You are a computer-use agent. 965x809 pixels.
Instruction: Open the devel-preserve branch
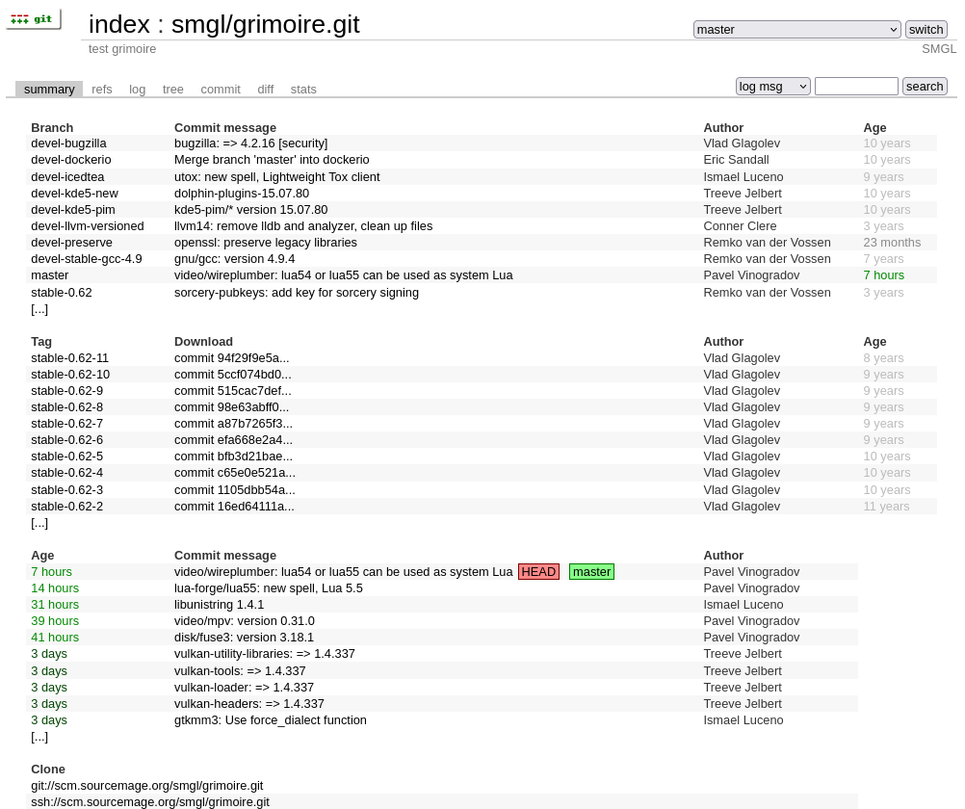pyautogui.click(x=71, y=243)
